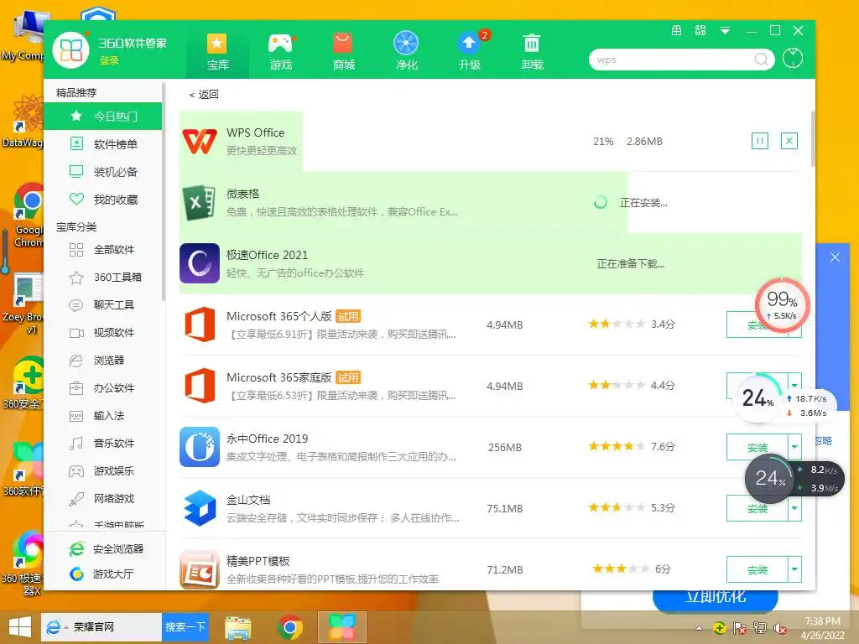The width and height of the screenshot is (859, 644).
Task: Click the WPS Office app icon
Action: (x=200, y=141)
